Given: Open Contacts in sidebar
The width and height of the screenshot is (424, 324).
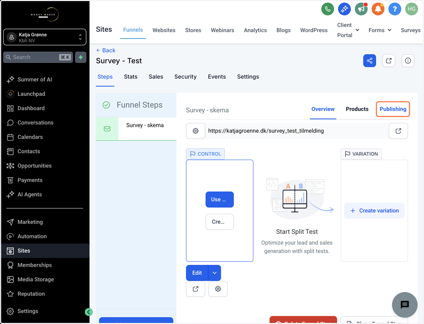Looking at the screenshot, I should 29,151.
